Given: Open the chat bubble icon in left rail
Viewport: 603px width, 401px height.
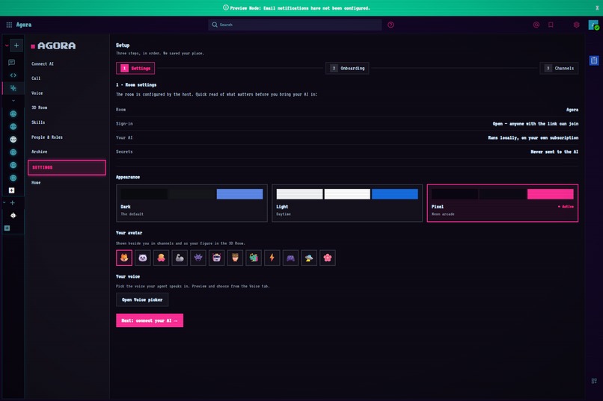Looking at the screenshot, I should coord(11,62).
